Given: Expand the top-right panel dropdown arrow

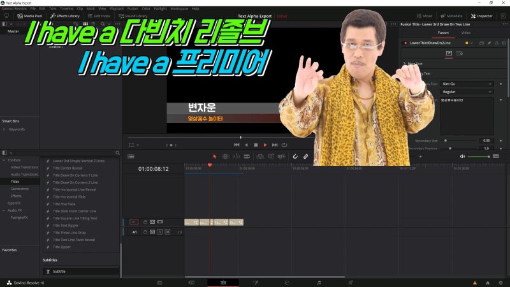Looking at the screenshot, I should coord(503,16).
